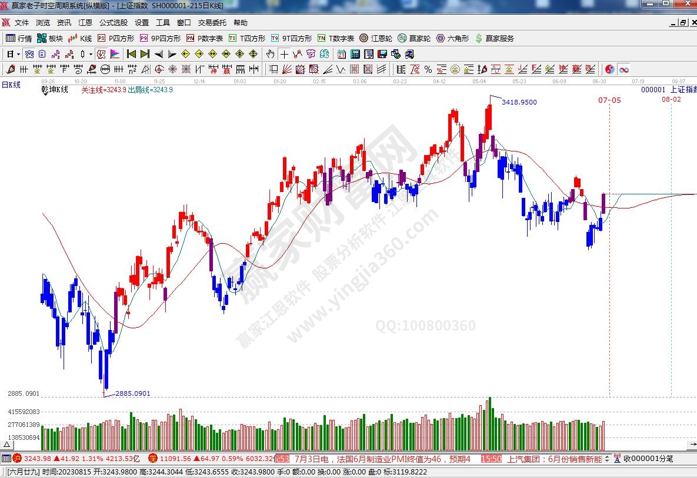Click the calculator icon in toolbar
This screenshot has width=697, height=478.
pos(355,54)
